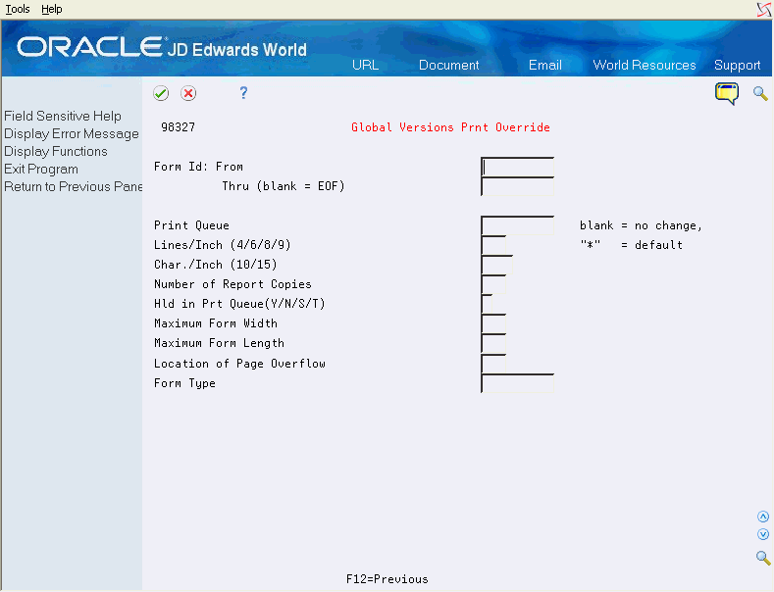The image size is (774, 592).
Task: Open the yellow chat bubble icon
Action: (x=727, y=93)
